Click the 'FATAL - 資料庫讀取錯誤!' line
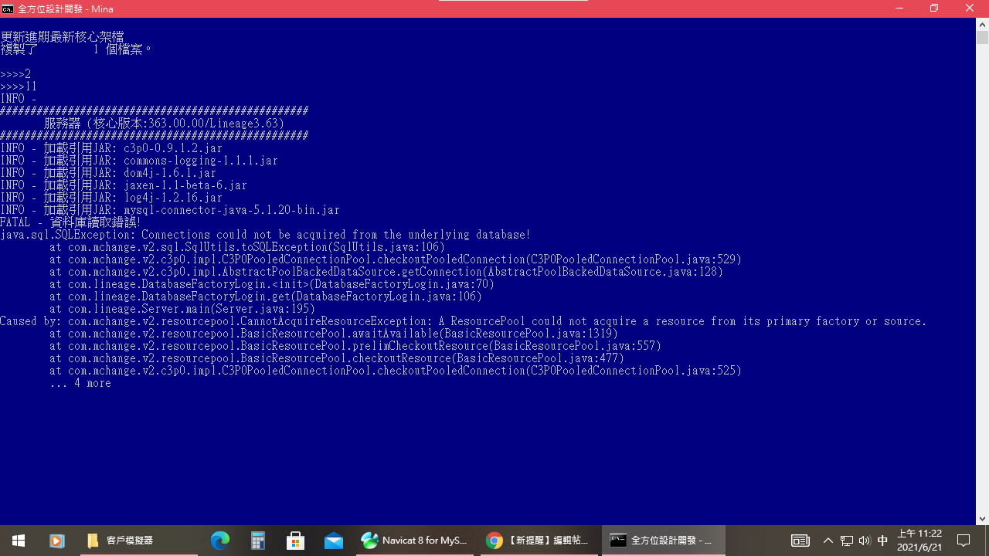 tap(70, 222)
